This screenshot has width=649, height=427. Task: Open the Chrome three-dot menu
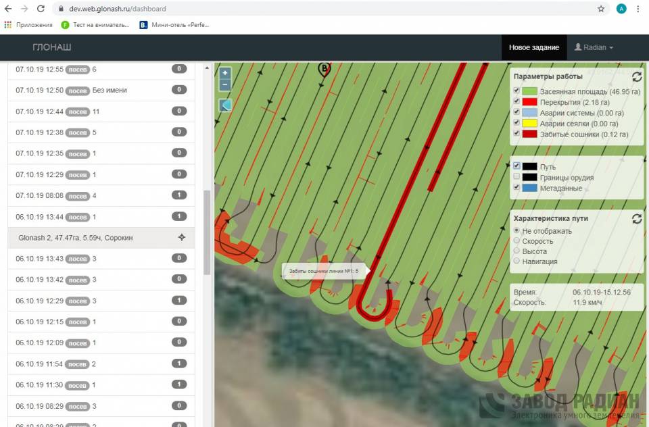pos(638,9)
